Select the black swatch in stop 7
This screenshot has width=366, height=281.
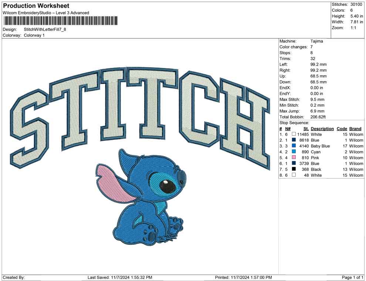click(x=294, y=169)
